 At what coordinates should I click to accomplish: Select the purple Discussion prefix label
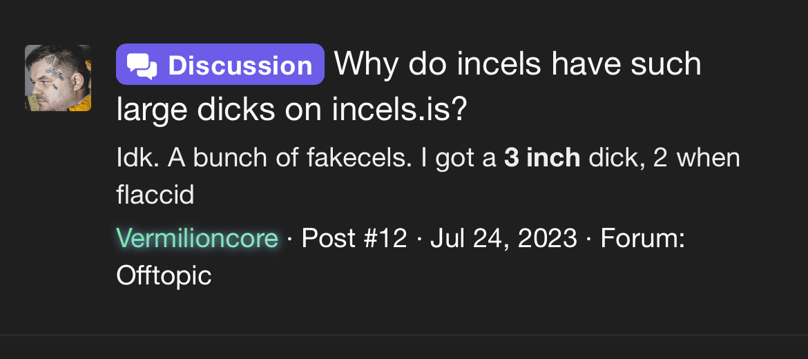(220, 64)
